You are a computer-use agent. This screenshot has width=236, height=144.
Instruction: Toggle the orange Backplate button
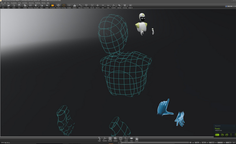tap(53, 6)
